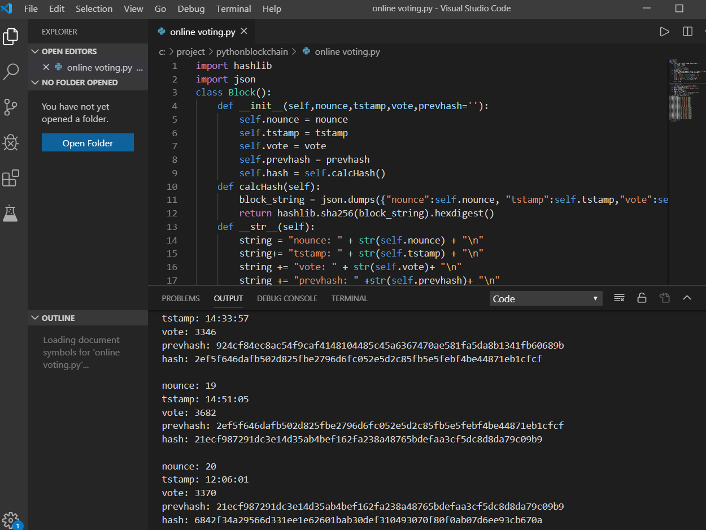The image size is (706, 530).
Task: Collapse the Open Editors section
Action: [88, 51]
